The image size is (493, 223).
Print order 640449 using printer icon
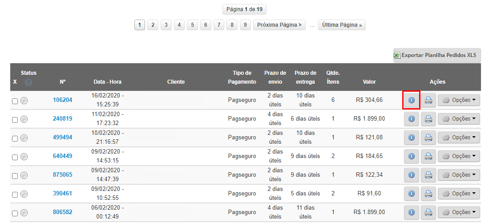428,156
